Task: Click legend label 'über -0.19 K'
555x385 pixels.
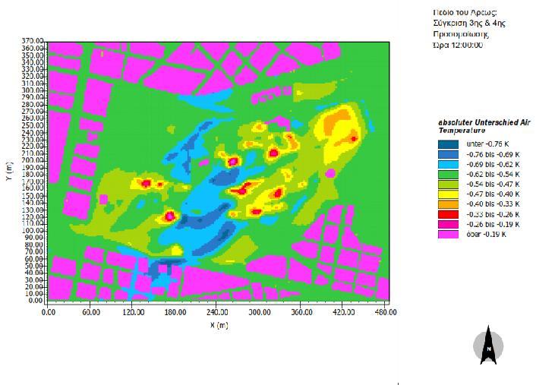Action: coord(487,234)
